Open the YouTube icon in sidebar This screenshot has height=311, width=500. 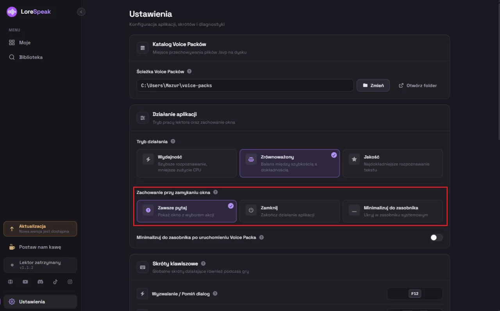coord(25,282)
